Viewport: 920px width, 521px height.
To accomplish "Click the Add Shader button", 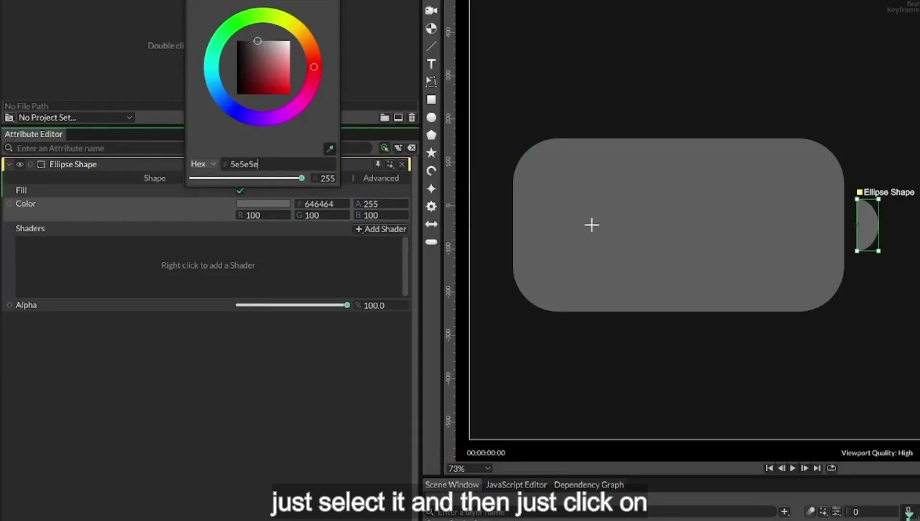I will 380,229.
